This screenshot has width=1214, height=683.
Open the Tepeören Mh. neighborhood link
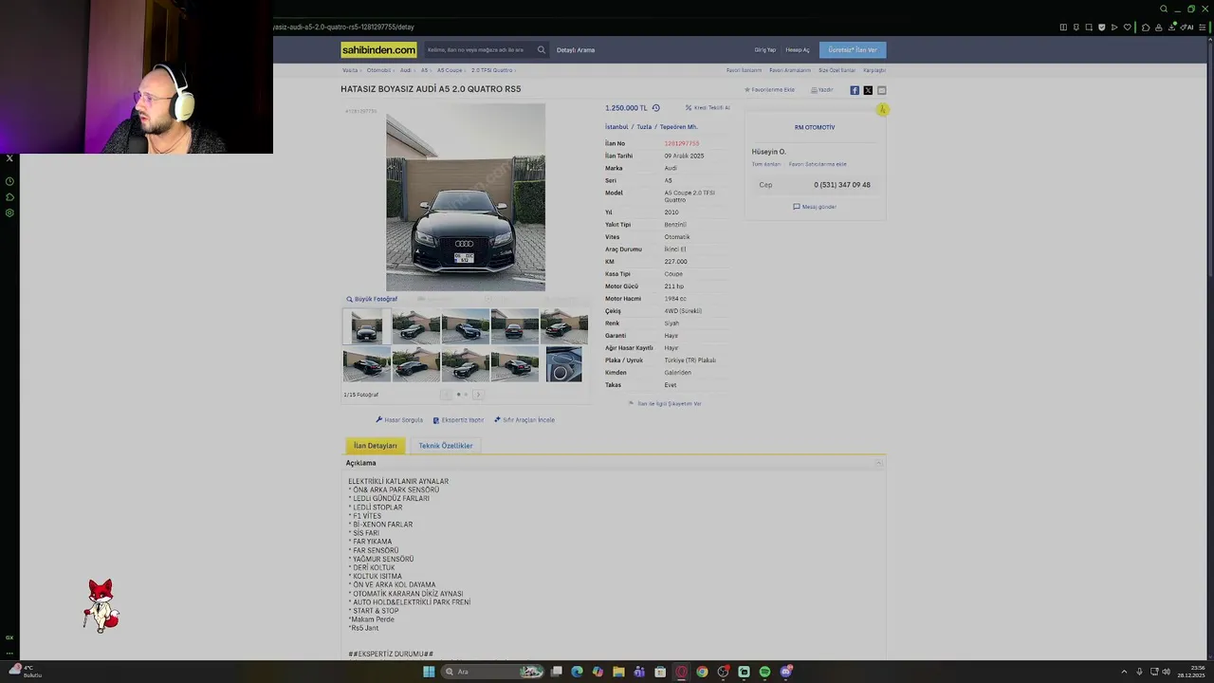(x=678, y=127)
